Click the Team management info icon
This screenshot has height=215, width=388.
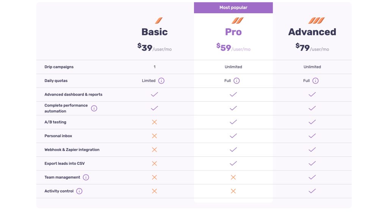[x=86, y=177]
